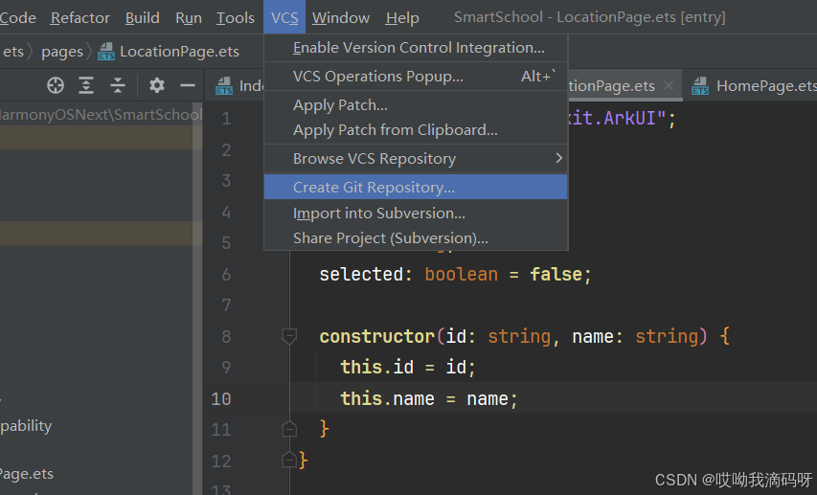This screenshot has width=817, height=495.
Task: Click the Collapse All icon in project panel
Action: coord(118,85)
